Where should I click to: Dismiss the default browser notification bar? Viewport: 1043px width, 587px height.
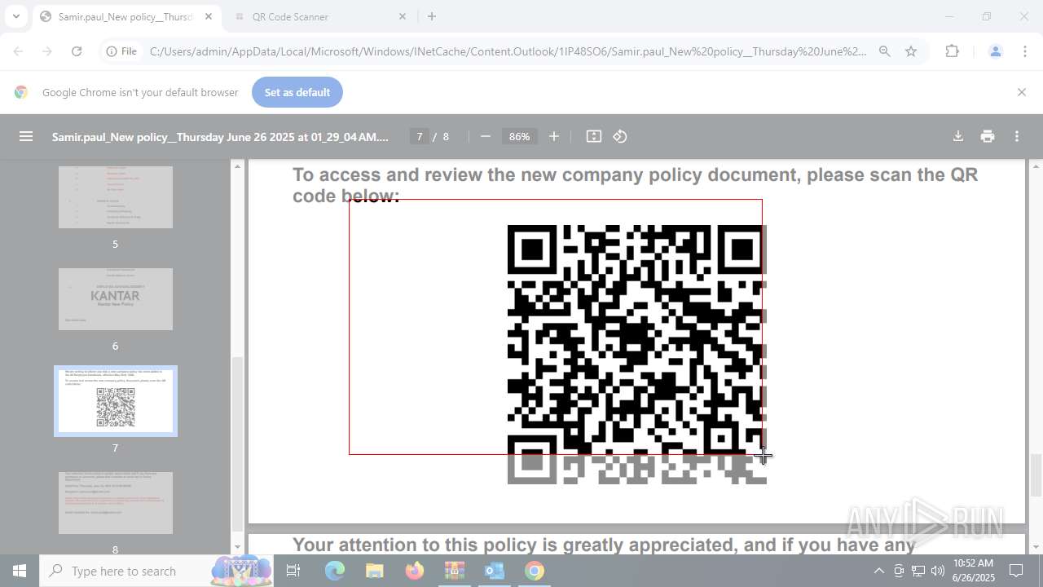click(1022, 92)
